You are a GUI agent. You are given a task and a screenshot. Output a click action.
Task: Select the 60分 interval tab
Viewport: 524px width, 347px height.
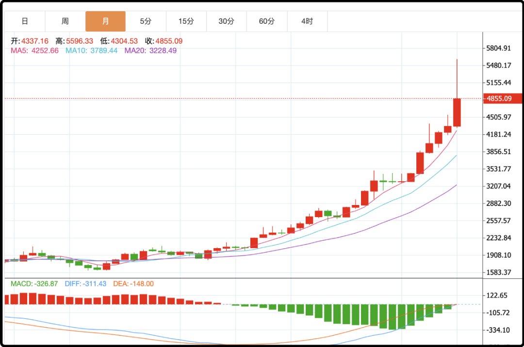tap(266, 21)
